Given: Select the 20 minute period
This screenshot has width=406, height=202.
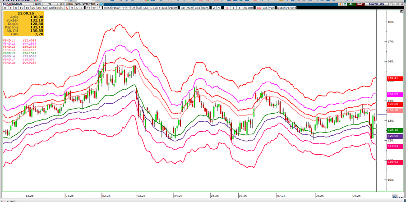Looking at the screenshot, I should (x=33, y=8).
